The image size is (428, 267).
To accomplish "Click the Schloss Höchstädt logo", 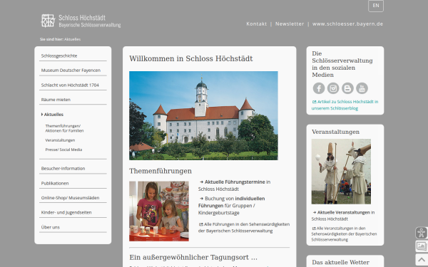I will [81, 21].
